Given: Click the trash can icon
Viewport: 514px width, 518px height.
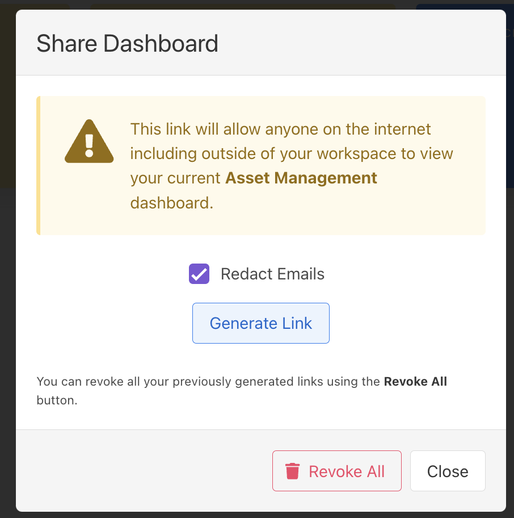Looking at the screenshot, I should 292,471.
